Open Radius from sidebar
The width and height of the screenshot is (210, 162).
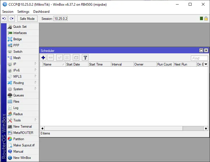pyautogui.click(x=23, y=114)
